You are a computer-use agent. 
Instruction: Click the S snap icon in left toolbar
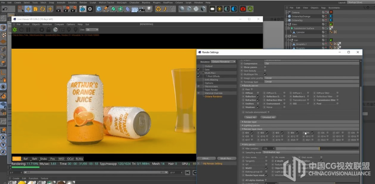click(x=3, y=87)
